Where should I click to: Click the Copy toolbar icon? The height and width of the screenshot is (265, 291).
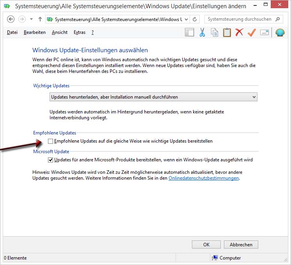click(x=215, y=32)
